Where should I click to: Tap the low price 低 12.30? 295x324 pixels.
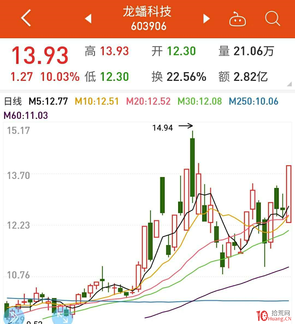(107, 77)
